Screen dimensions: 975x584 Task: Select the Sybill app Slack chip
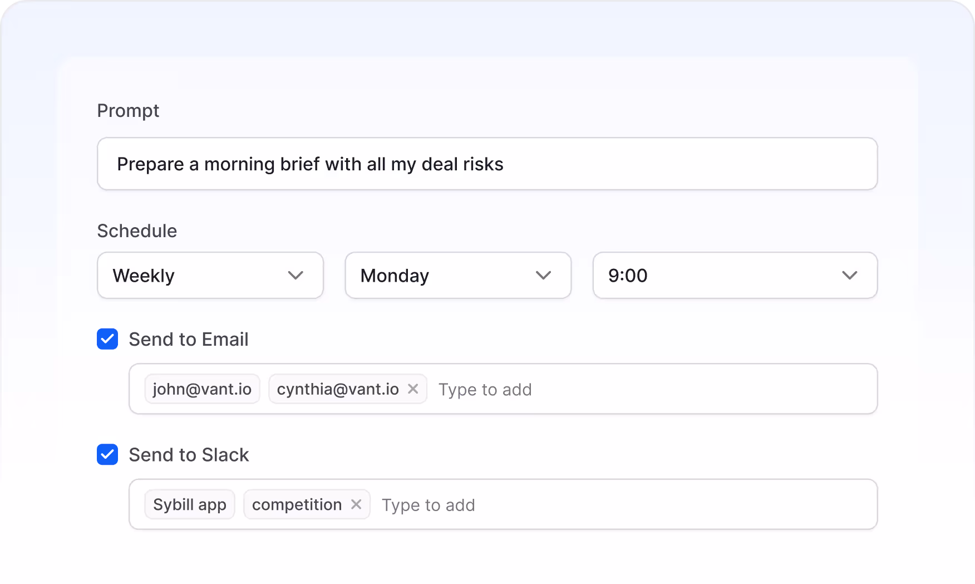pos(190,504)
